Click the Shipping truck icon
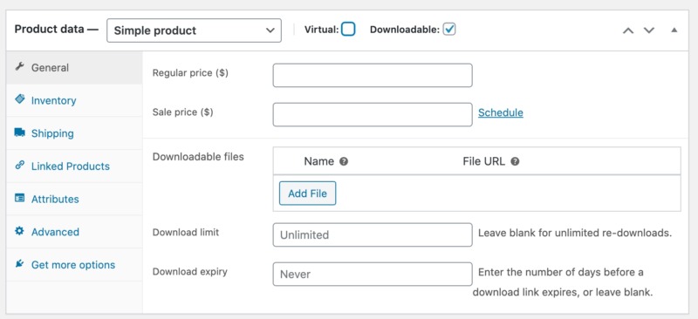 pos(19,132)
